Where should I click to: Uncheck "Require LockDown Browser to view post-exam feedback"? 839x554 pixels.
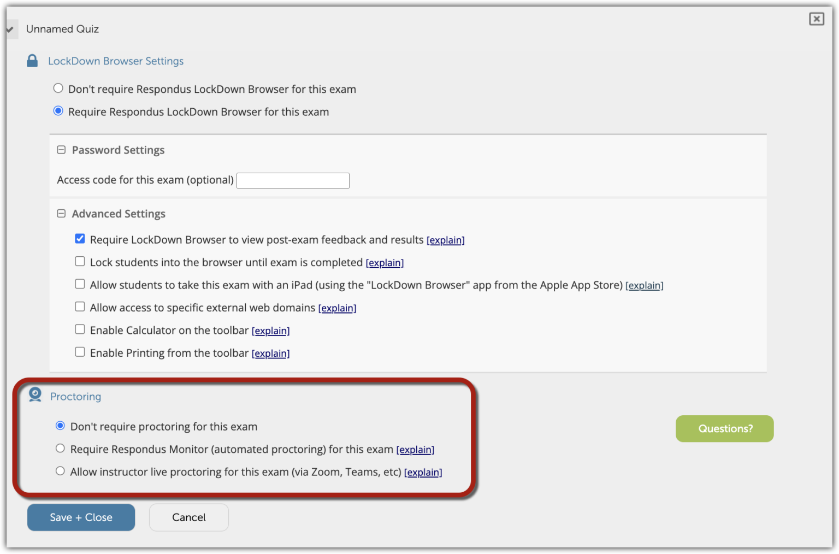80,238
